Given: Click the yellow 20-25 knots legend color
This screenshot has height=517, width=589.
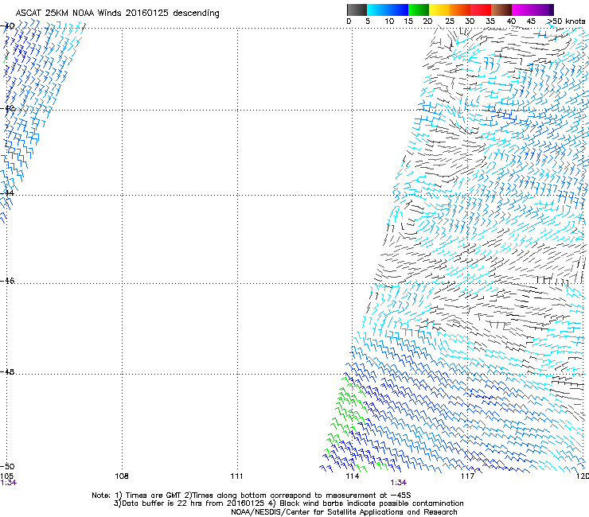Looking at the screenshot, I should pyautogui.click(x=439, y=10).
